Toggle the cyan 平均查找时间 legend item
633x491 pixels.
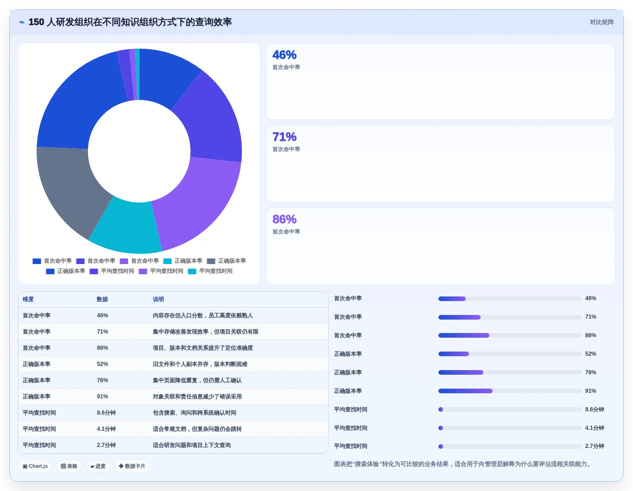(x=210, y=271)
